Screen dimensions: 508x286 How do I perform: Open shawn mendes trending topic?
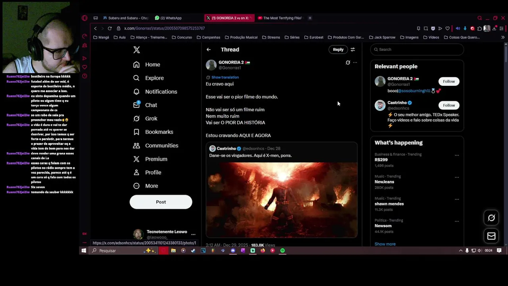(389, 204)
